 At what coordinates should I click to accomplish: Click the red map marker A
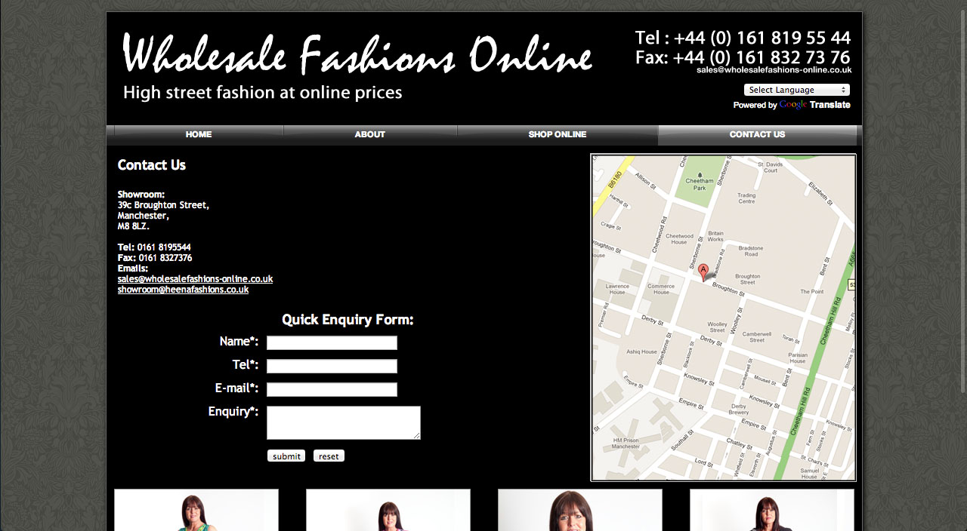point(703,272)
